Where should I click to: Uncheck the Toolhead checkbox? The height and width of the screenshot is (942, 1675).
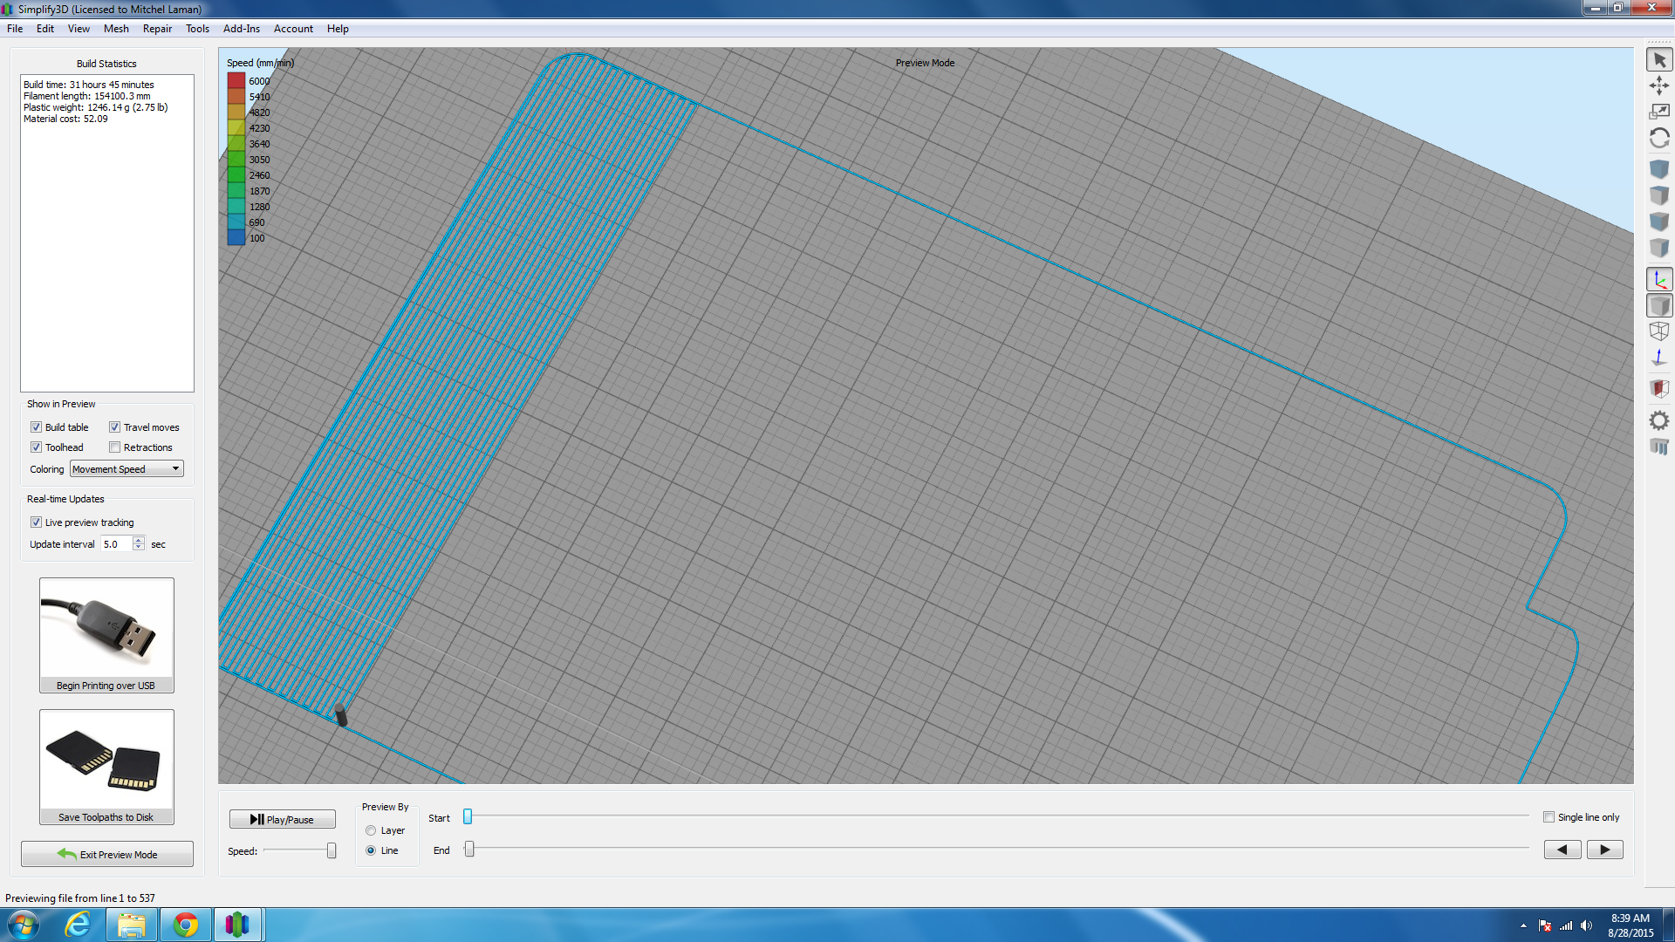37,447
